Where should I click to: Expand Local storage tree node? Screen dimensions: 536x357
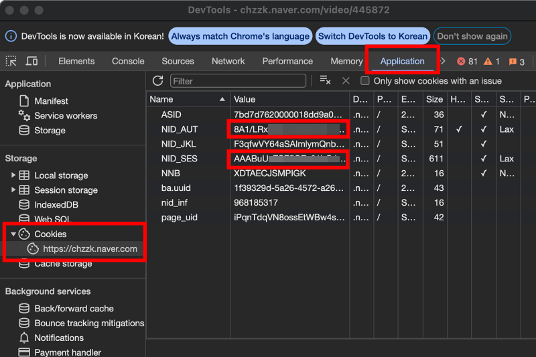tap(13, 175)
